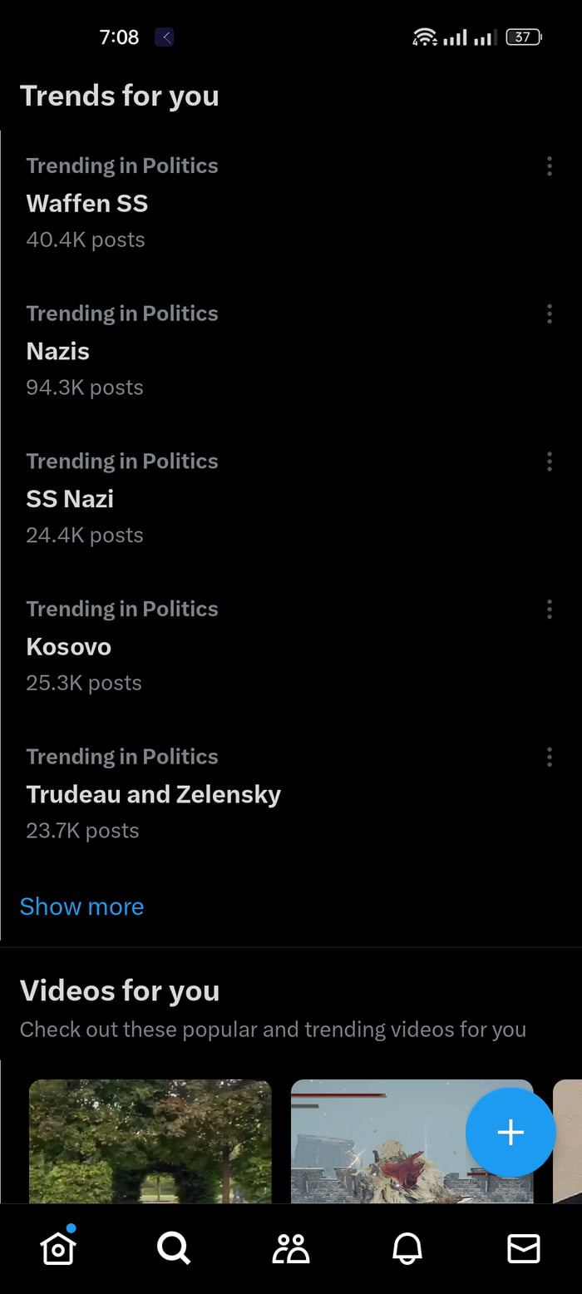582x1294 pixels.
Task: Open the Nazis trending topic
Action: 58,352
